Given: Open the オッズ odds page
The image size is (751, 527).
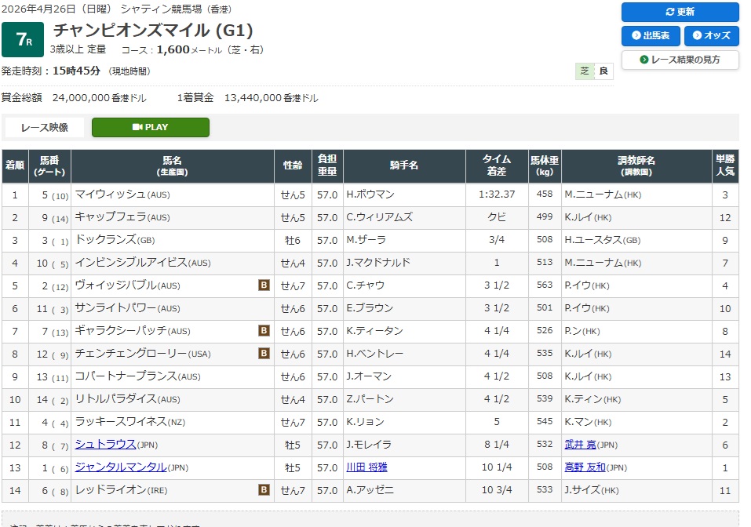Looking at the screenshot, I should pyautogui.click(x=712, y=36).
